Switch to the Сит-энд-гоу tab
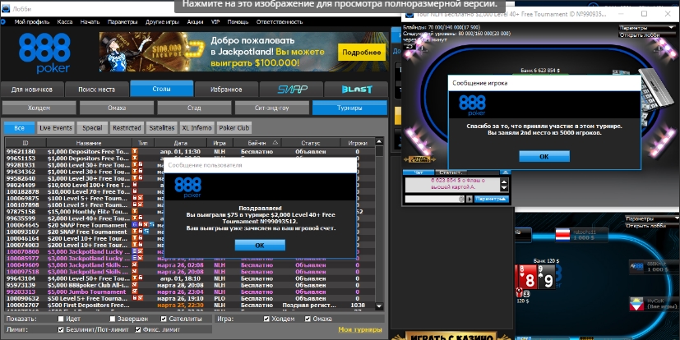 272,108
